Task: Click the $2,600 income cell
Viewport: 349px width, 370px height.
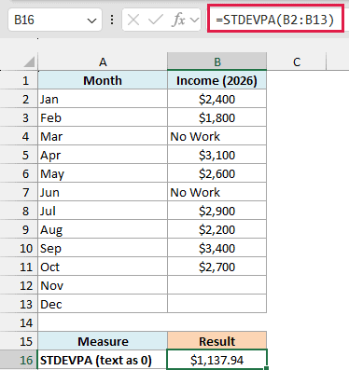Action: coord(216,173)
